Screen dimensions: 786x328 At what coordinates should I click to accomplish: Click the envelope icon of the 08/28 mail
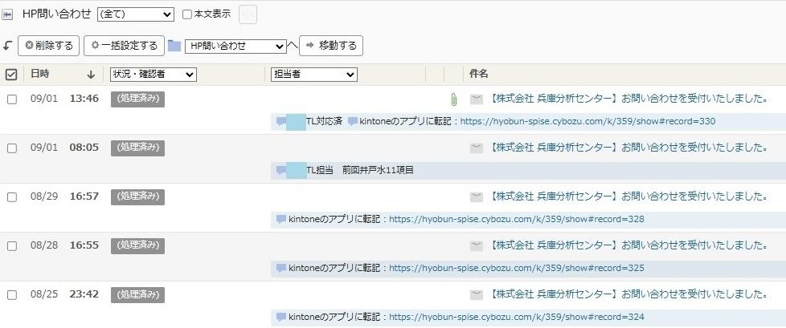pos(477,245)
